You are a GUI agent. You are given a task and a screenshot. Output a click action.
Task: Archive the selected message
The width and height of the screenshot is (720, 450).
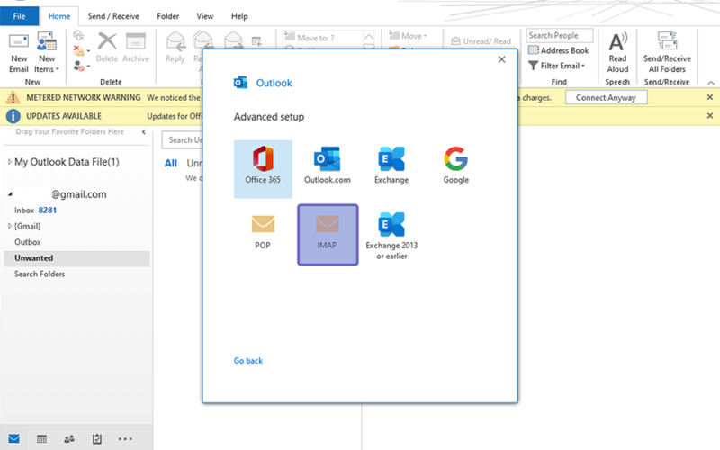[x=136, y=48]
